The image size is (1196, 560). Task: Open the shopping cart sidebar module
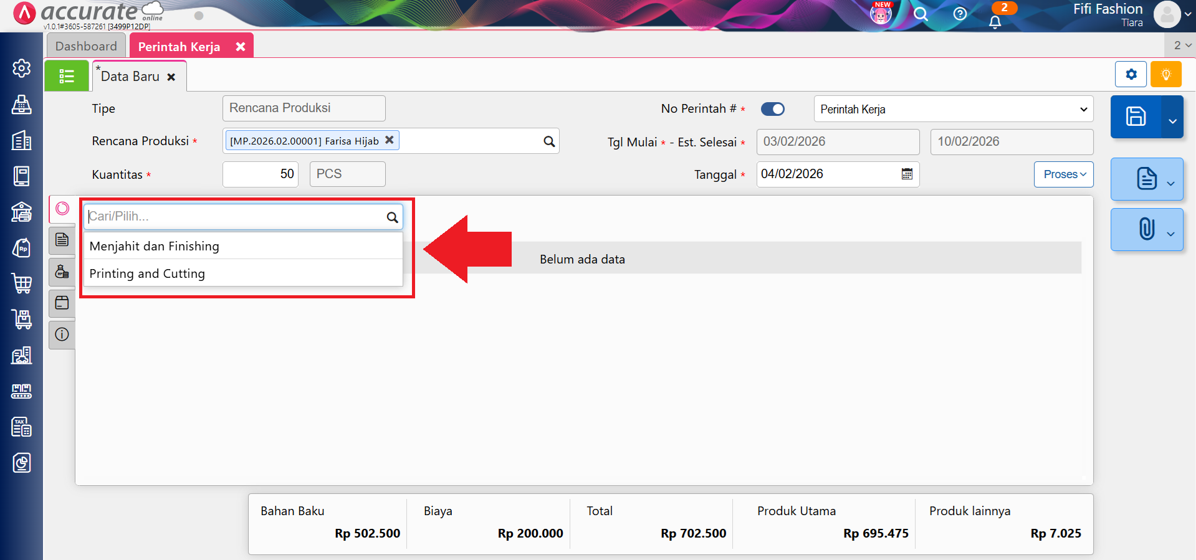(22, 283)
